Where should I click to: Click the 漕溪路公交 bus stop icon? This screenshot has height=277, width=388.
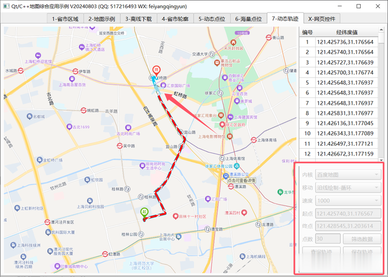pyautogui.click(x=226, y=176)
